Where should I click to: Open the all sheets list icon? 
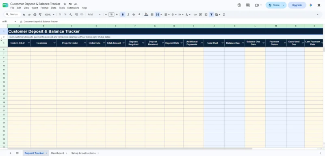coord(17,153)
